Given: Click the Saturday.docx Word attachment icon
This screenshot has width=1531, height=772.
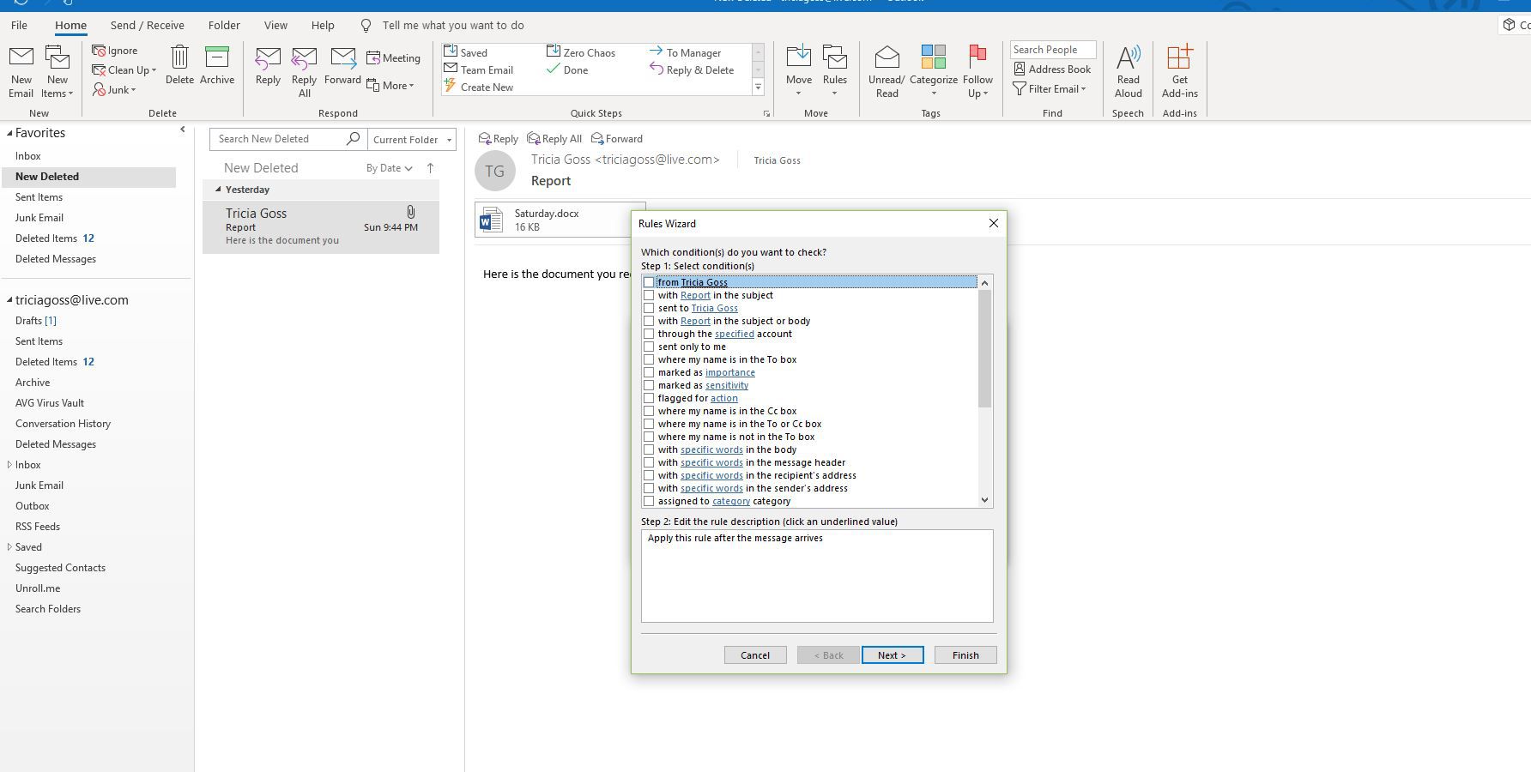Looking at the screenshot, I should 491,220.
